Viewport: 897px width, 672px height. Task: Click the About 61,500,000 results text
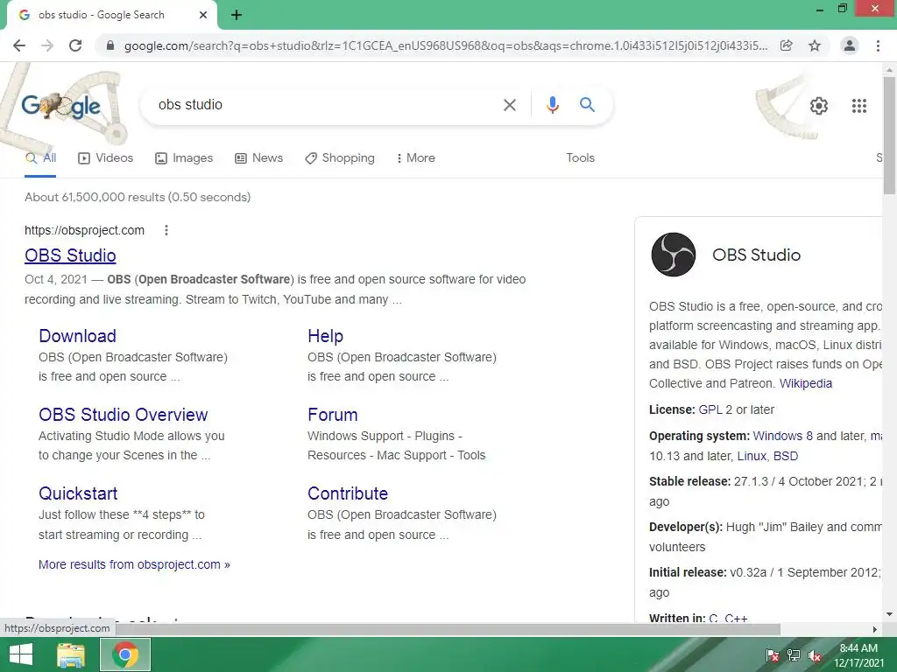(138, 197)
